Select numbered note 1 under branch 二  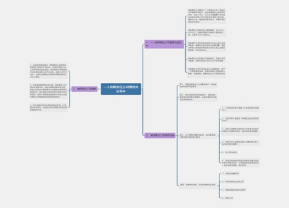[49, 71]
